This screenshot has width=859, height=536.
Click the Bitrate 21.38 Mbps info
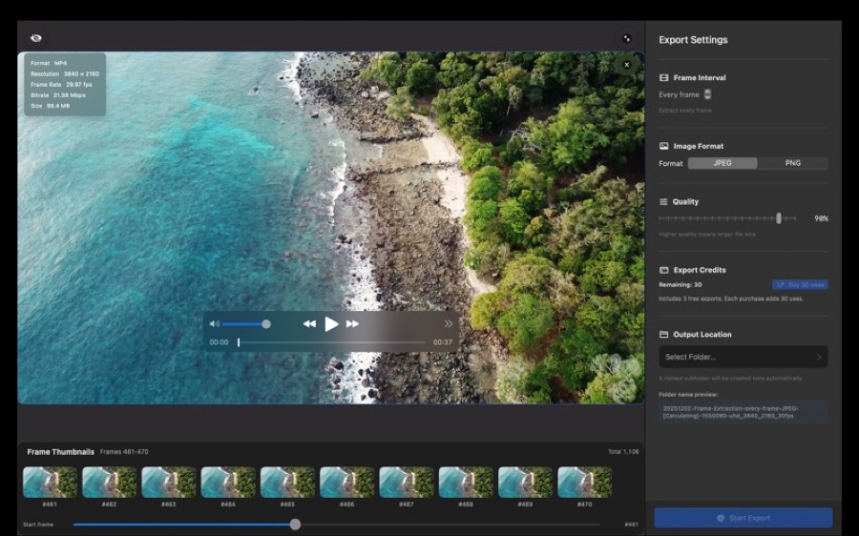click(x=58, y=95)
